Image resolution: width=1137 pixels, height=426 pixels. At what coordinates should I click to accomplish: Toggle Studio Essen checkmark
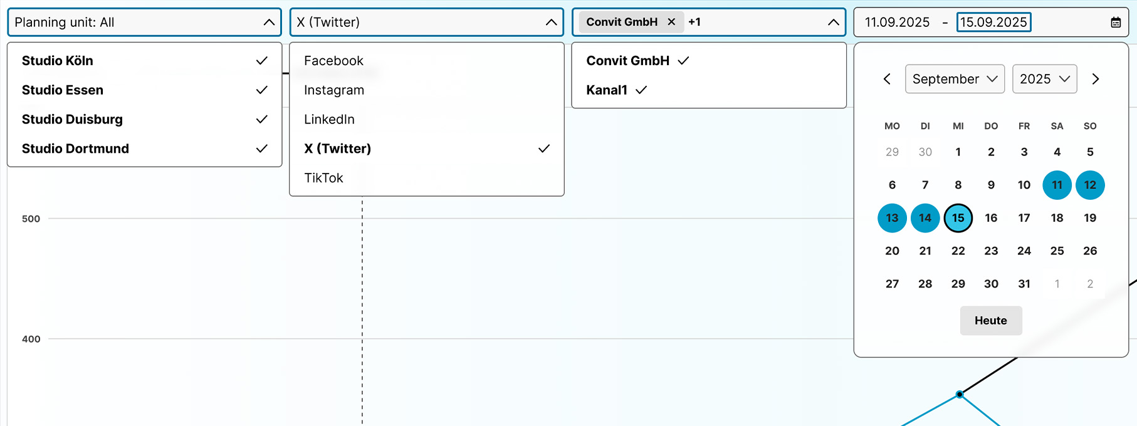click(261, 90)
